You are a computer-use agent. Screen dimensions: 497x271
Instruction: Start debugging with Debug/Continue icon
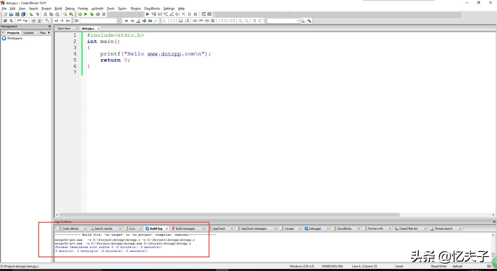click(148, 14)
